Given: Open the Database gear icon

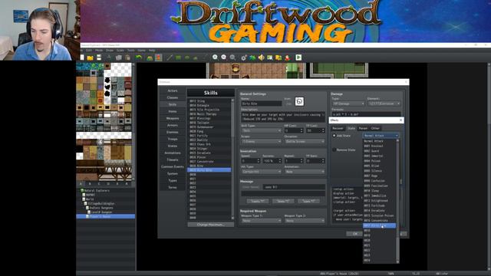Looking at the screenshot, I should pyautogui.click(x=244, y=58).
